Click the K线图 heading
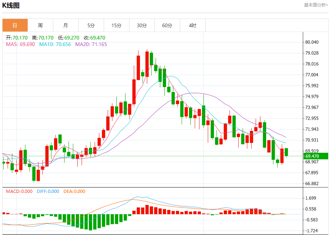The height and width of the screenshot is (235, 330). (x=11, y=5)
